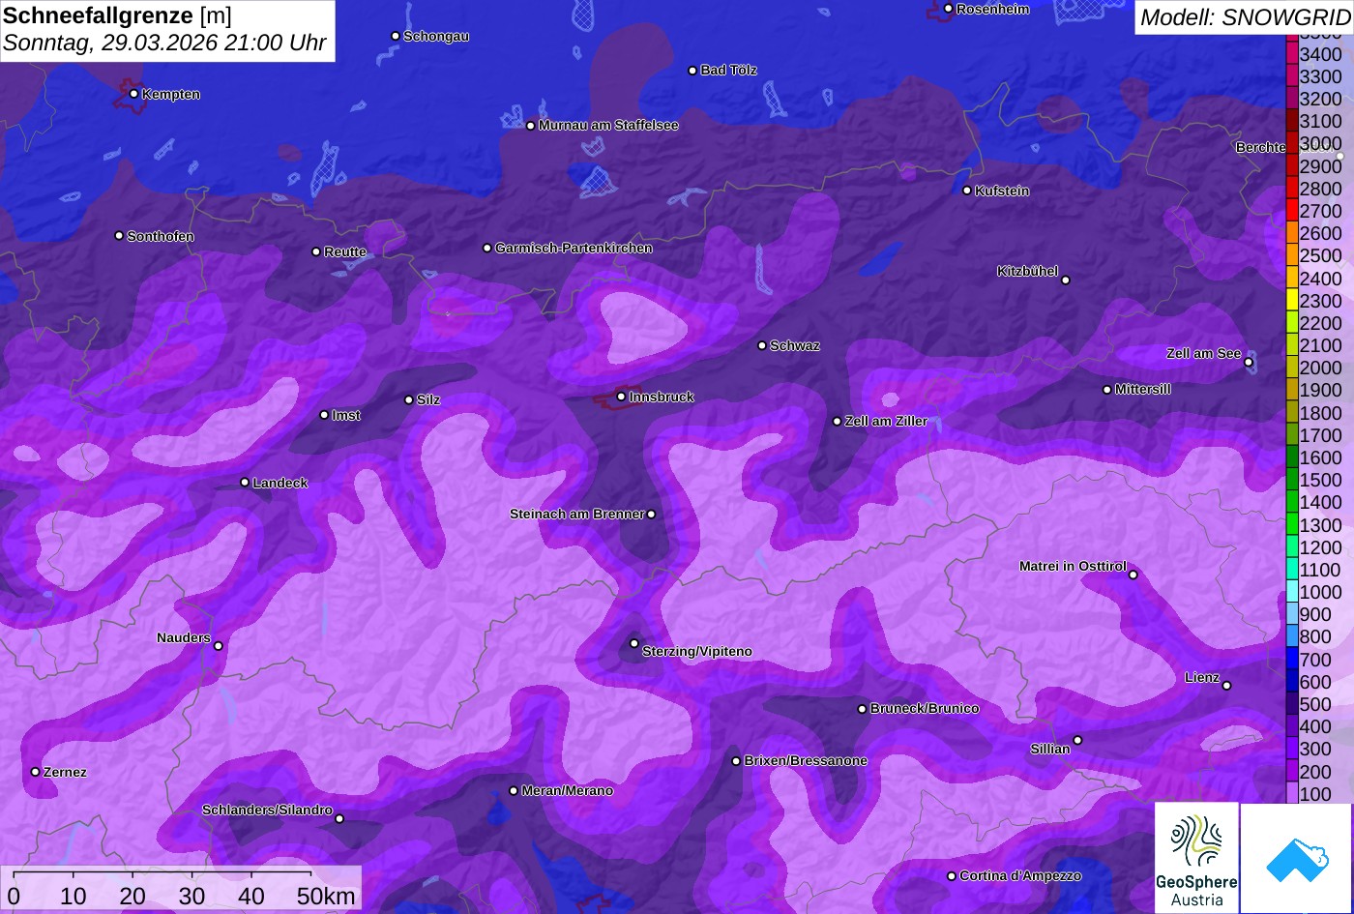This screenshot has width=1354, height=914.
Task: Click the GeoSphere Austria logo
Action: (1196, 858)
